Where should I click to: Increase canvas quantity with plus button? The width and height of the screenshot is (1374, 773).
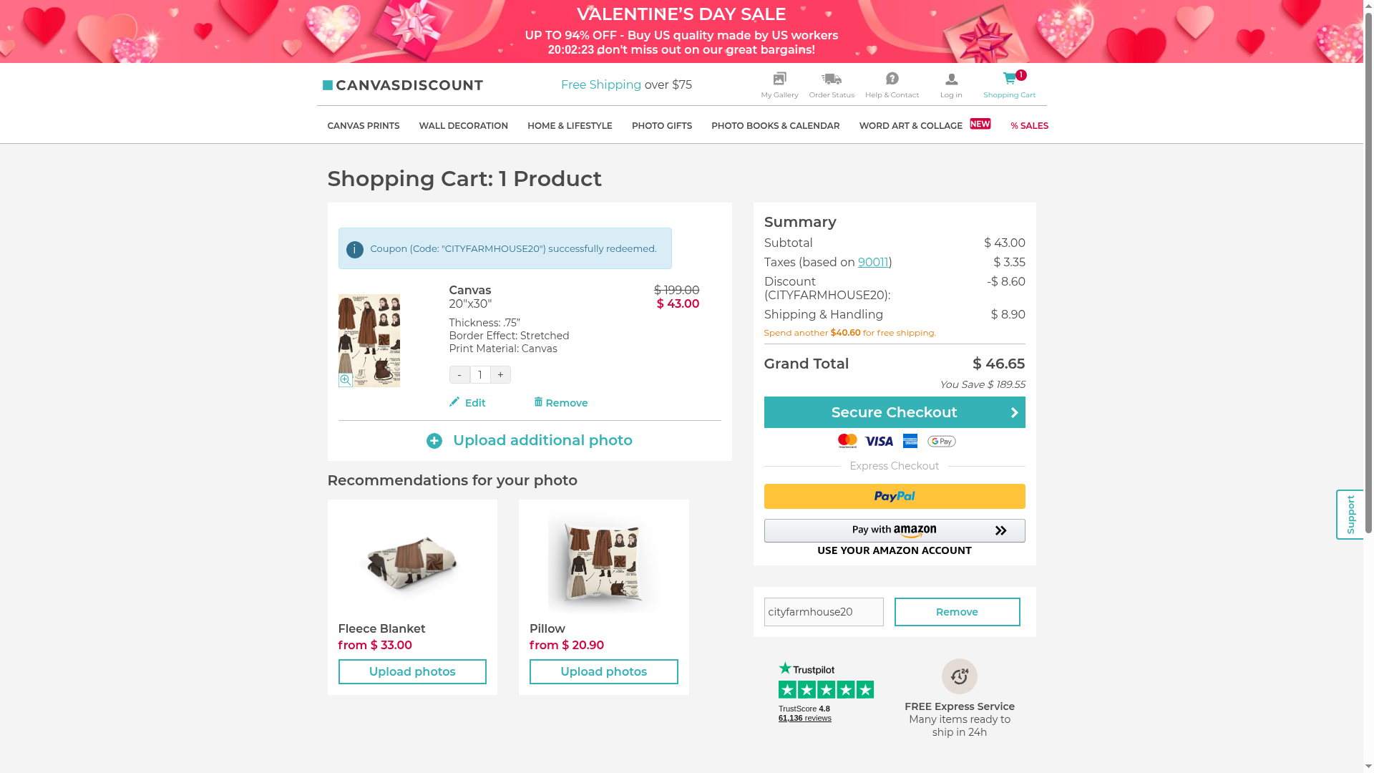coord(500,375)
